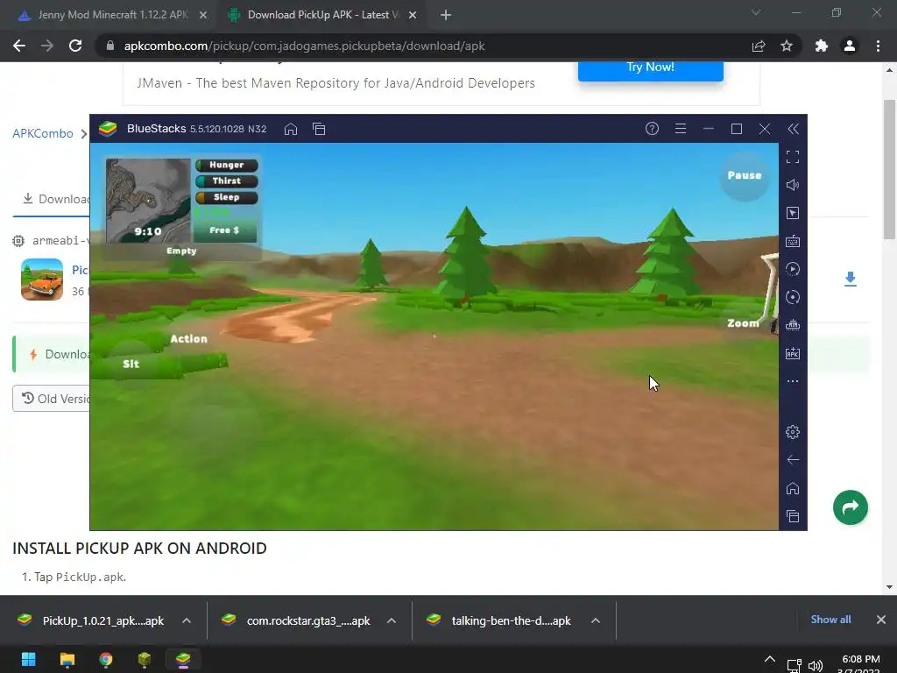Image resolution: width=897 pixels, height=673 pixels.
Task: Show hidden system tray icons
Action: 770,659
